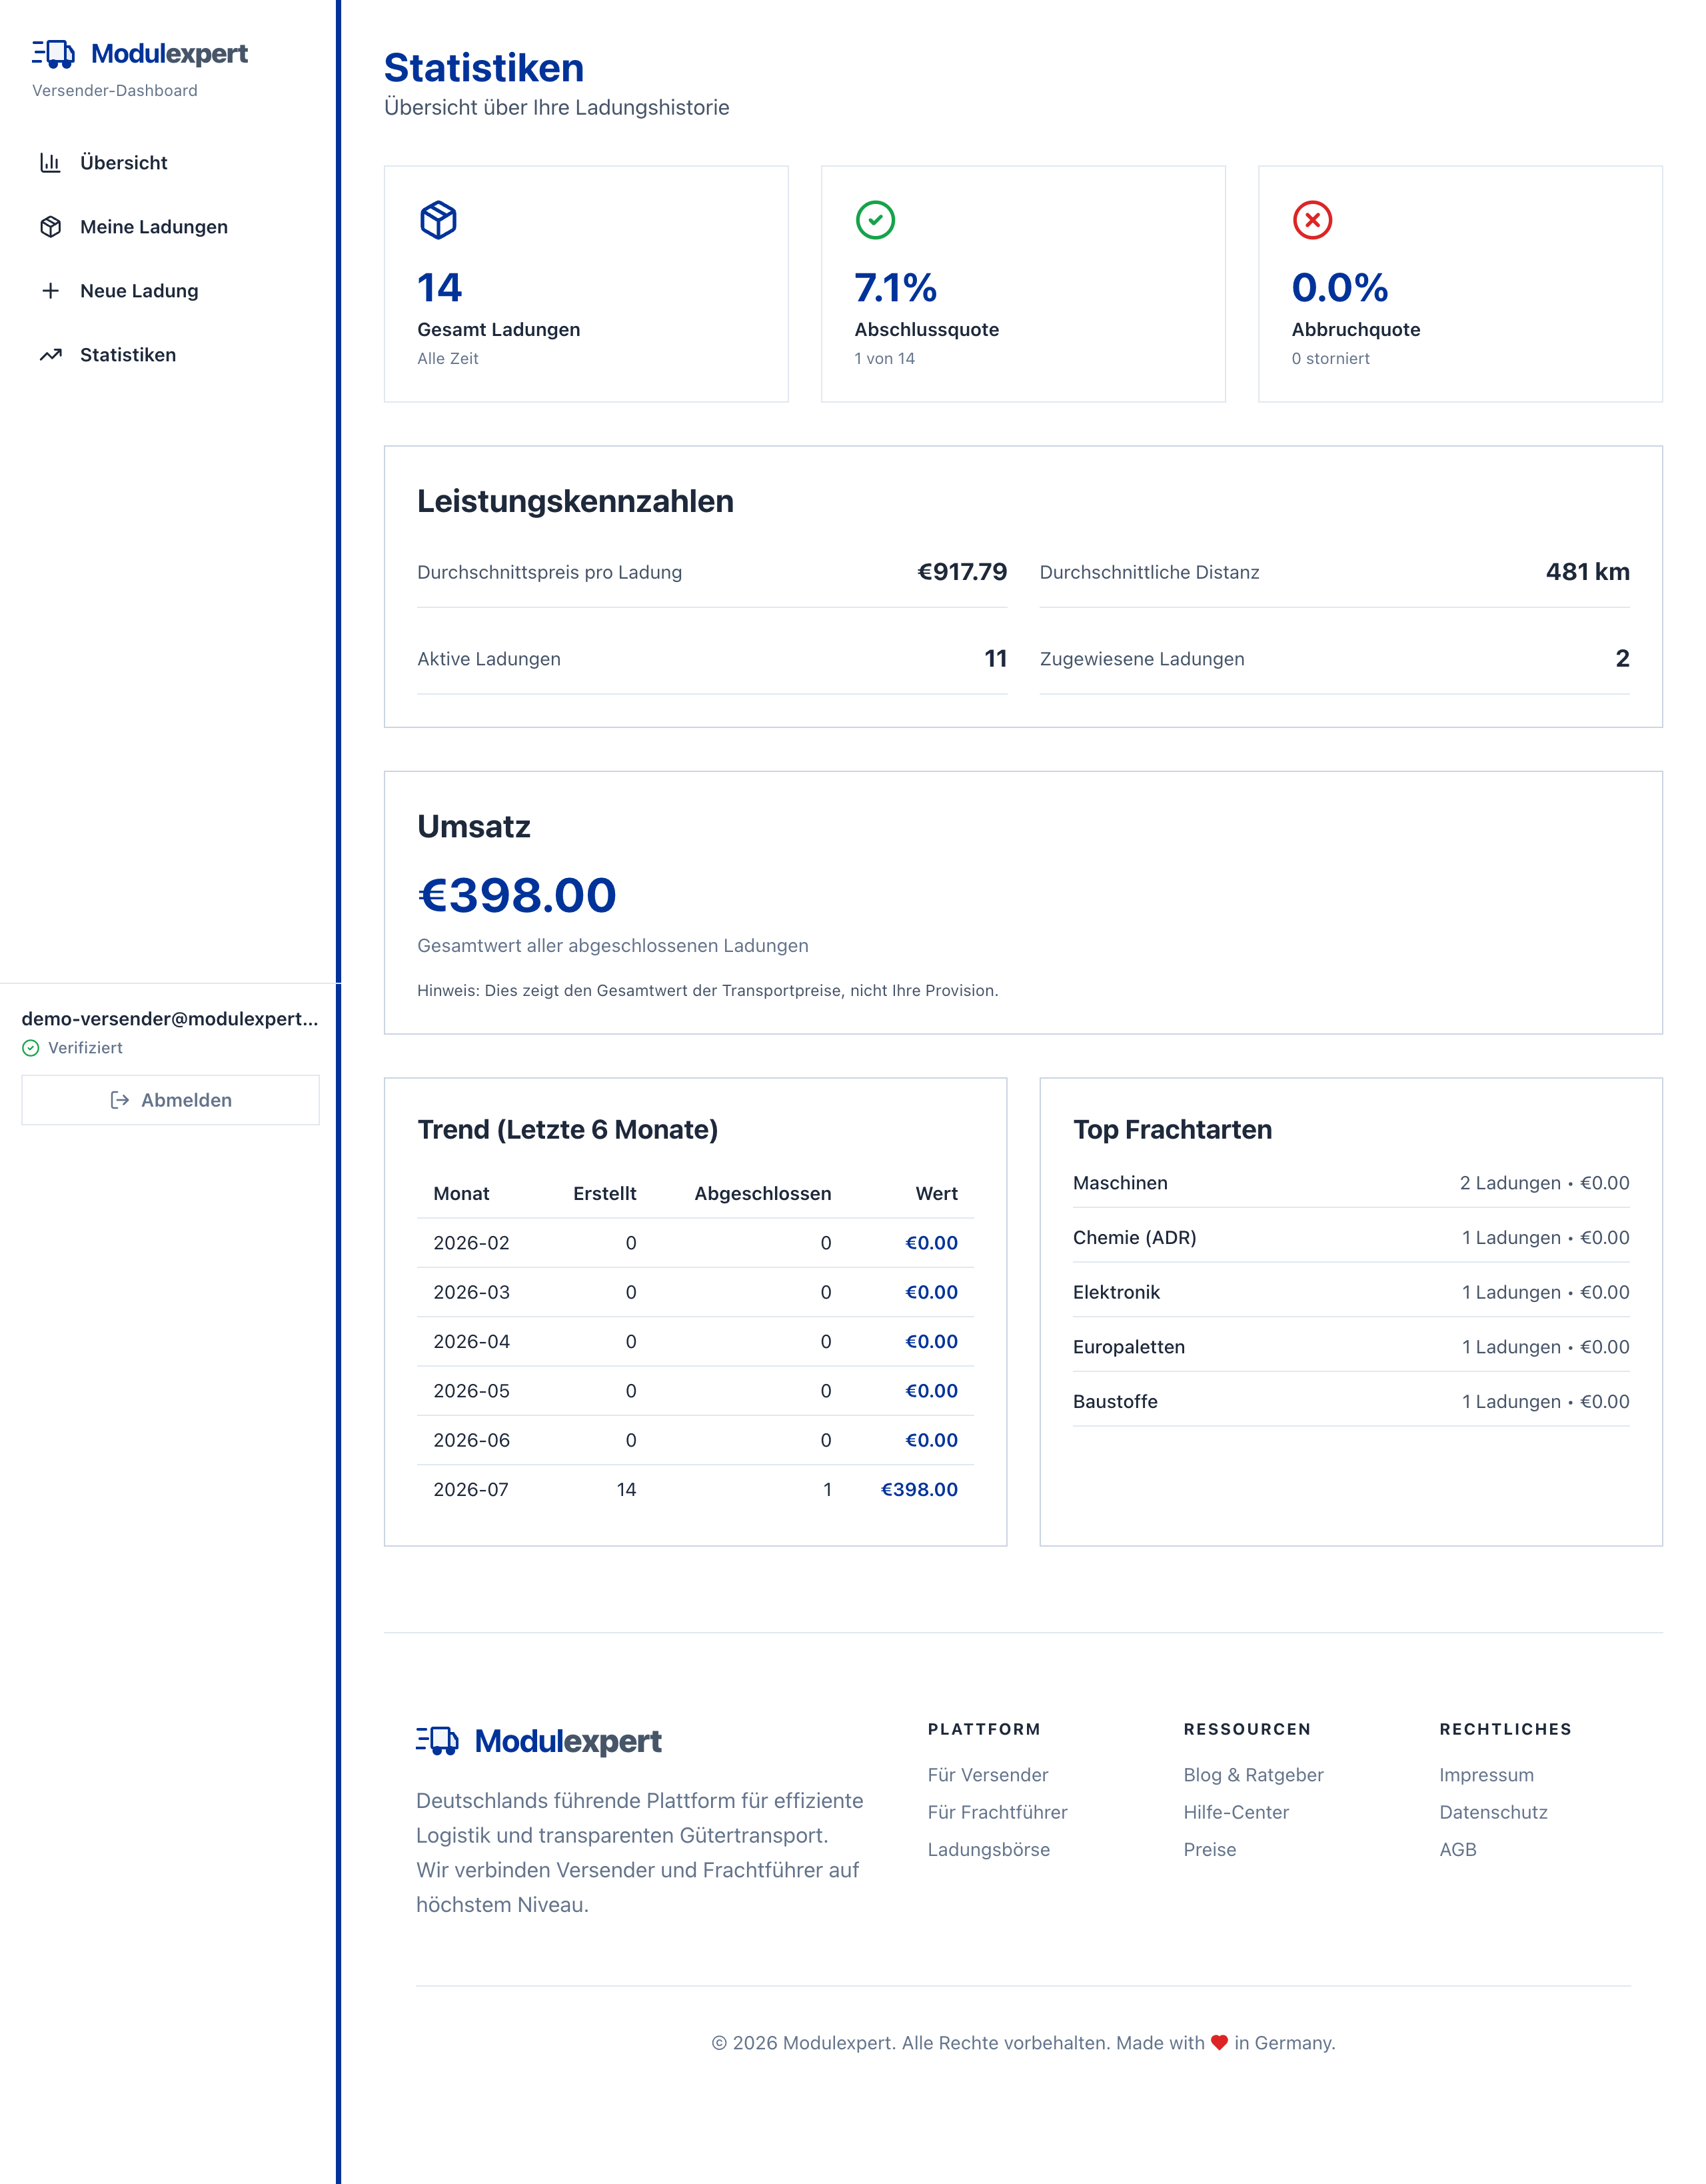Image resolution: width=1706 pixels, height=2184 pixels.
Task: Click the Abmelden button
Action: pos(170,1100)
